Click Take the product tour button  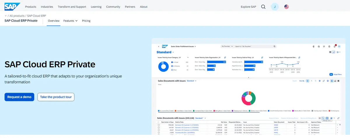click(x=56, y=97)
